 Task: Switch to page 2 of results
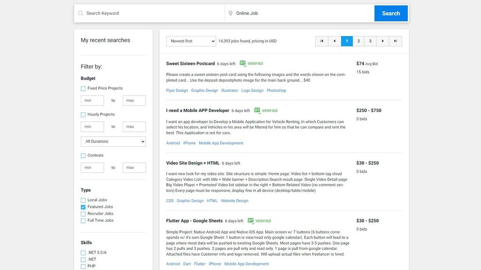tap(358, 41)
